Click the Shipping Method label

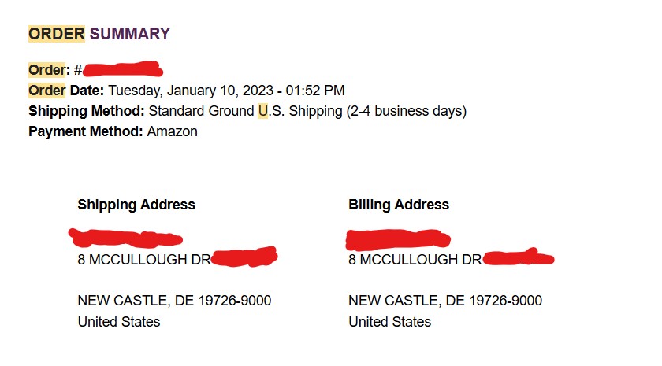pyautogui.click(x=87, y=111)
